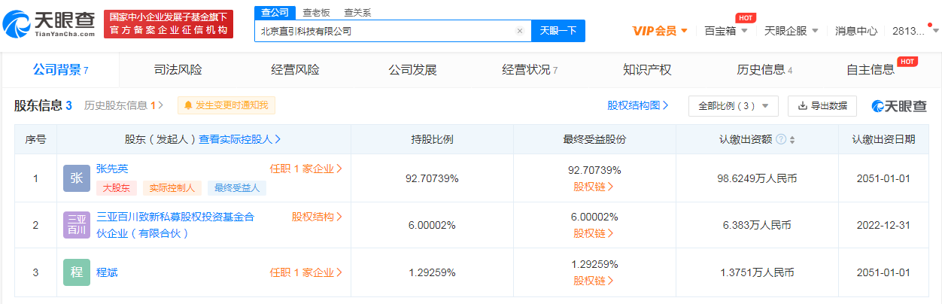Open the 全部比例 (3) filter dropdown
Image resolution: width=942 pixels, height=304 pixels.
click(x=733, y=106)
